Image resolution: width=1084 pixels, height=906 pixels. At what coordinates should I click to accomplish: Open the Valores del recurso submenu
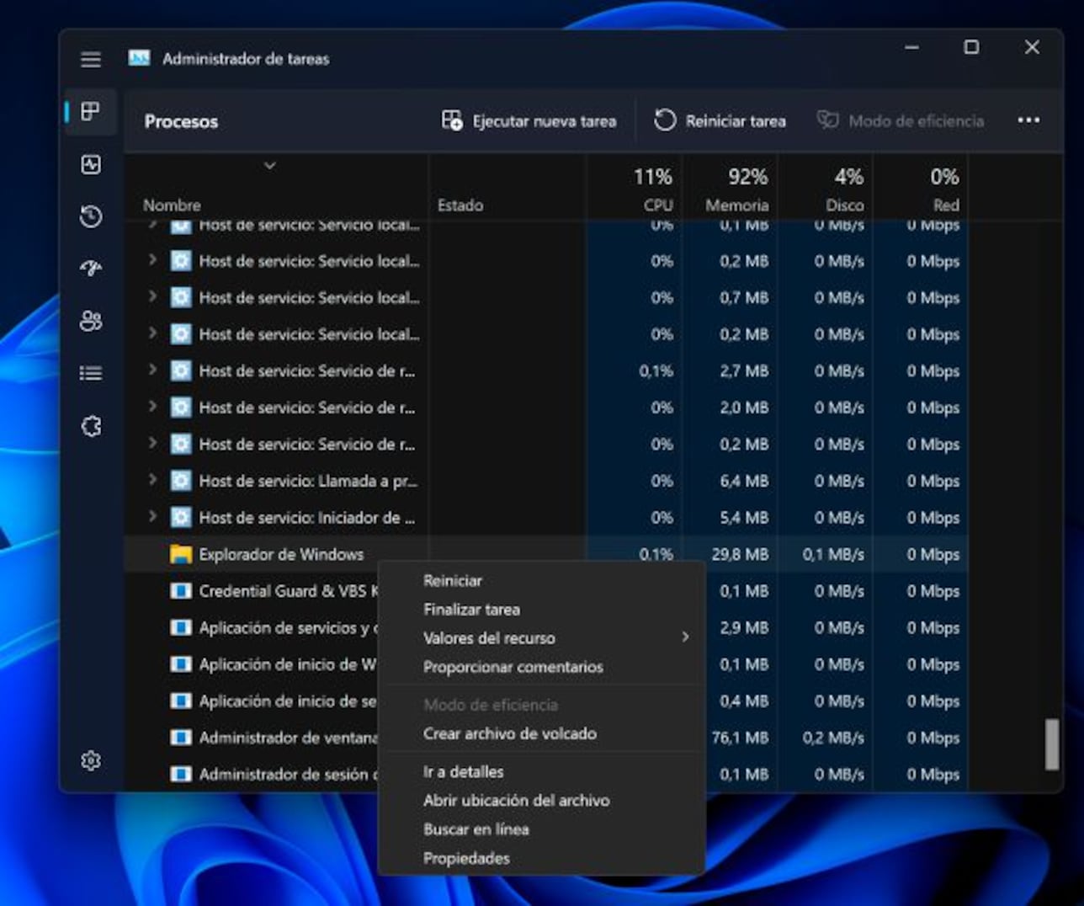pos(489,637)
